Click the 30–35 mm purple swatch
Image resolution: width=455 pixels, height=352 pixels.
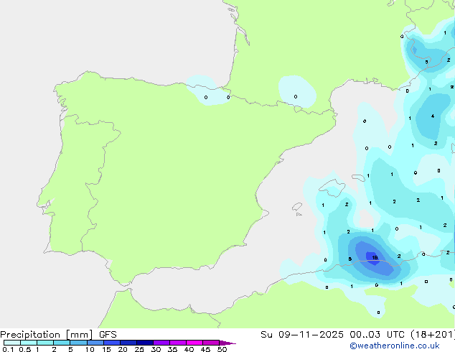pos(161,343)
